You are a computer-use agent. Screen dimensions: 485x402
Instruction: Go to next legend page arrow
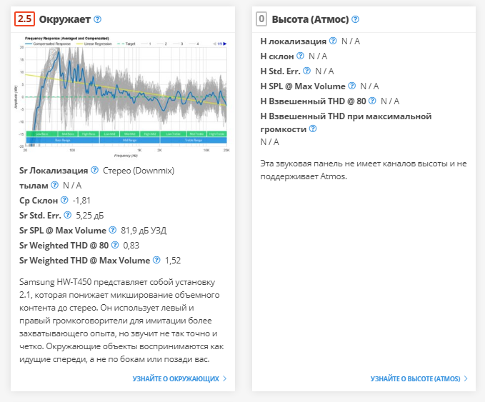click(x=225, y=44)
